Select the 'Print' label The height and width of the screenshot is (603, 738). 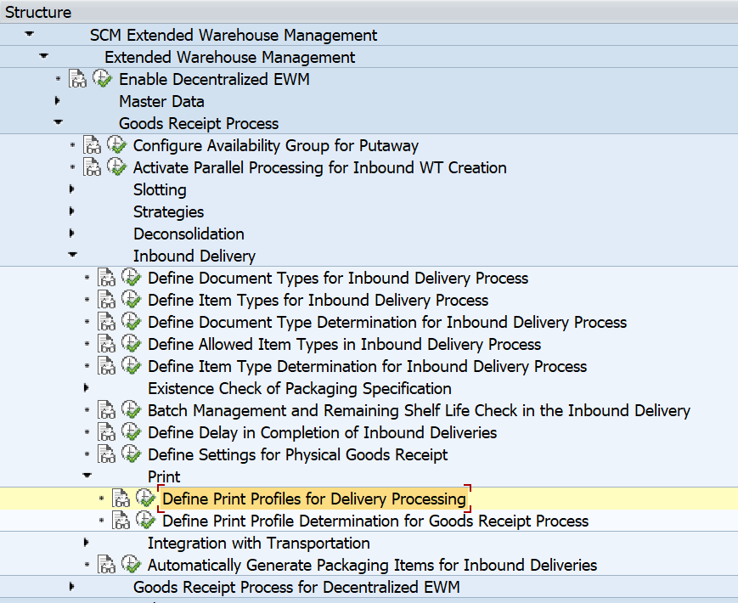(x=164, y=476)
